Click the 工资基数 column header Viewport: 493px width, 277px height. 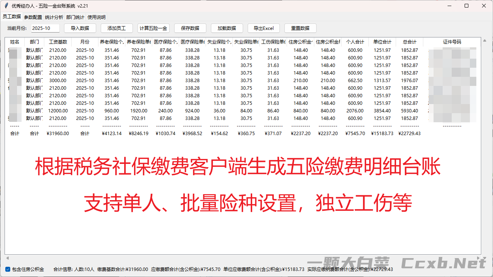tap(58, 42)
